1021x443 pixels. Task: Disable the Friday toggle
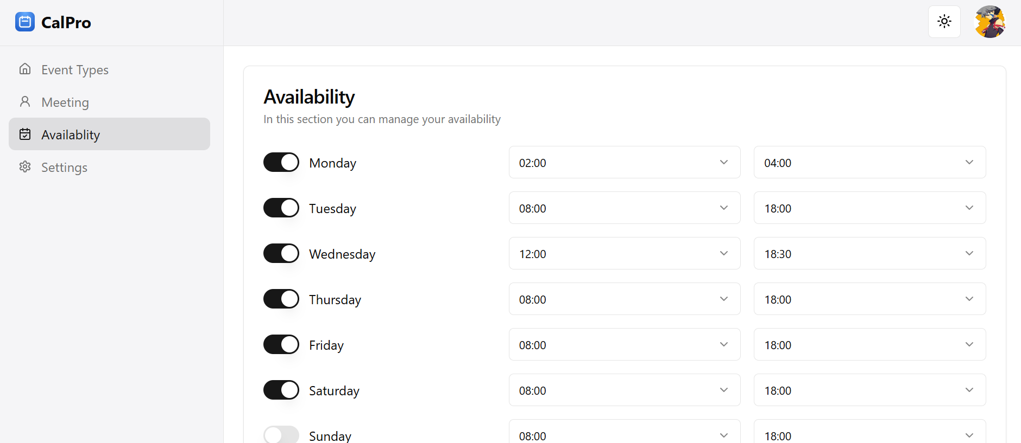(281, 344)
